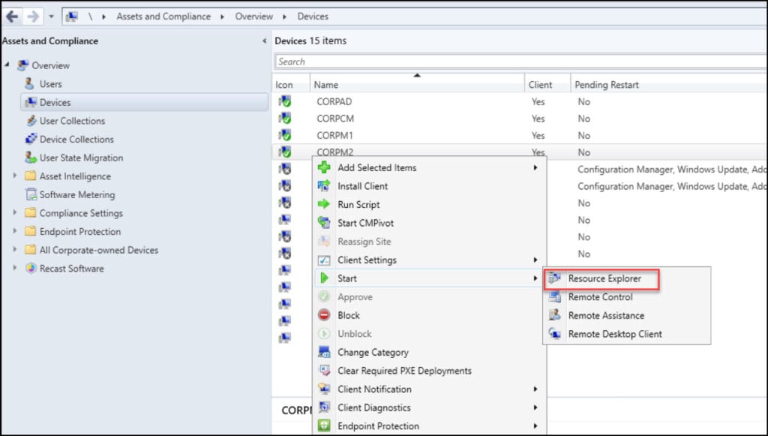Image resolution: width=768 pixels, height=436 pixels.
Task: Click the Endpoint Protection shield icon
Action: 324,425
